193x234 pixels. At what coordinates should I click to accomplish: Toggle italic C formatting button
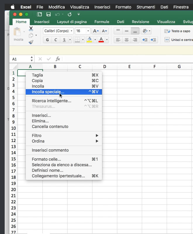[56, 40]
